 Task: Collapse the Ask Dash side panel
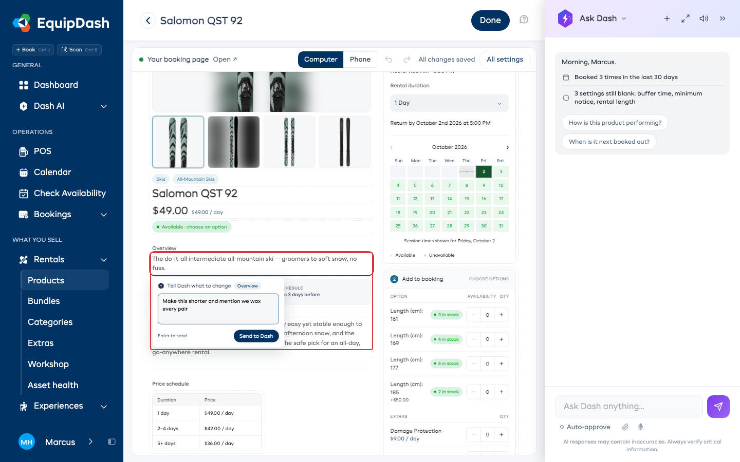coord(723,18)
